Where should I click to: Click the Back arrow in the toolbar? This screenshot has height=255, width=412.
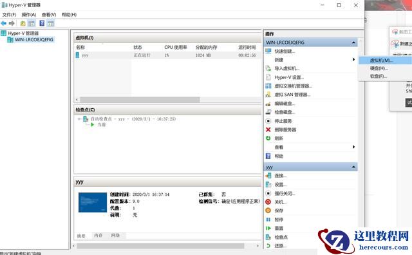(x=4, y=23)
